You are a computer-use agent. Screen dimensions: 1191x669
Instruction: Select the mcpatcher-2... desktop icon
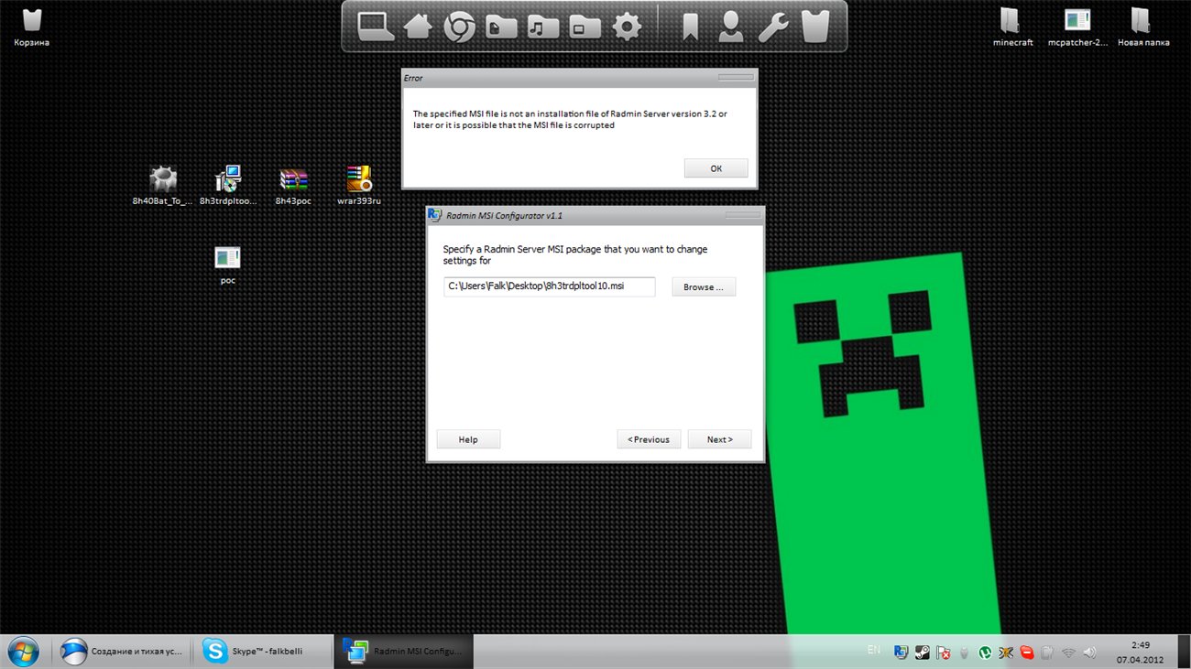1077,27
